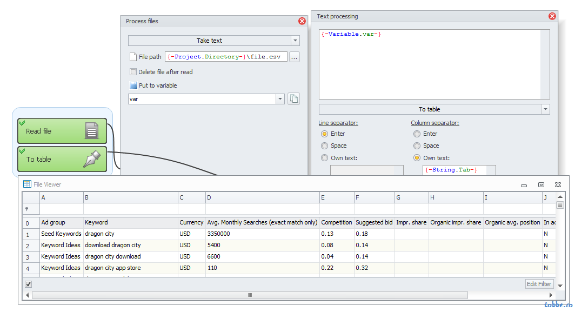Screen dimensions: 575x311
Task: Click the 'download dragon city' cell
Action: (x=131, y=245)
